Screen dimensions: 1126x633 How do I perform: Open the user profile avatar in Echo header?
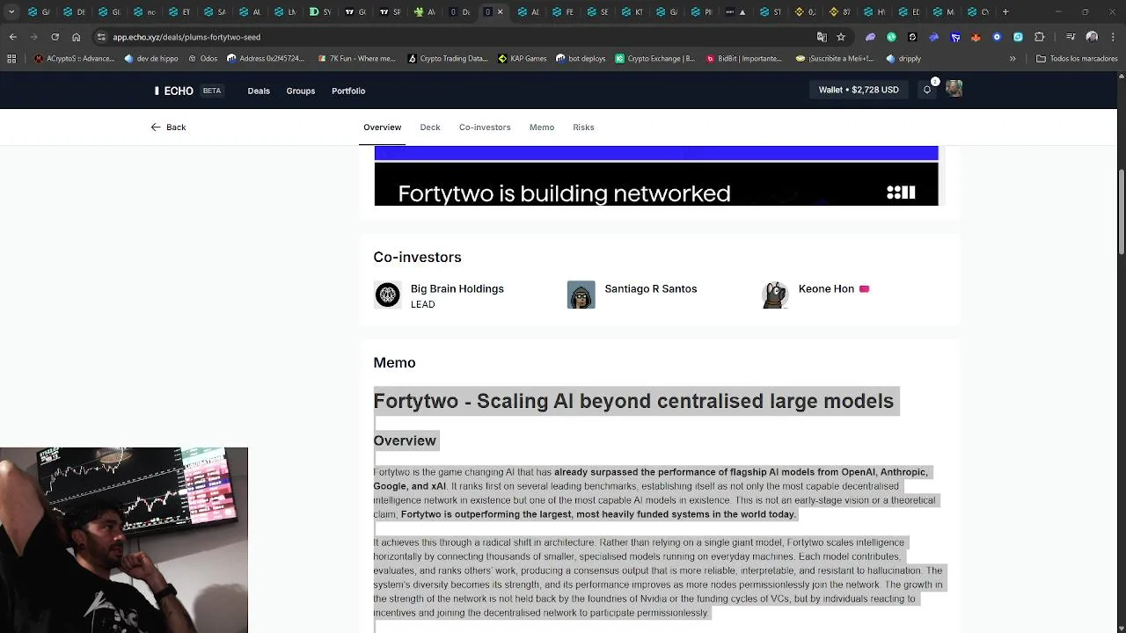coord(954,89)
